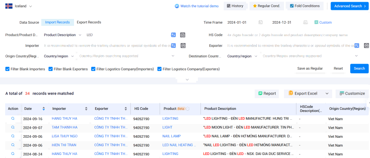The height and width of the screenshot is (158, 370).
Task: View details icon for HIEN THI TRAN row
Action: (x=13, y=145)
